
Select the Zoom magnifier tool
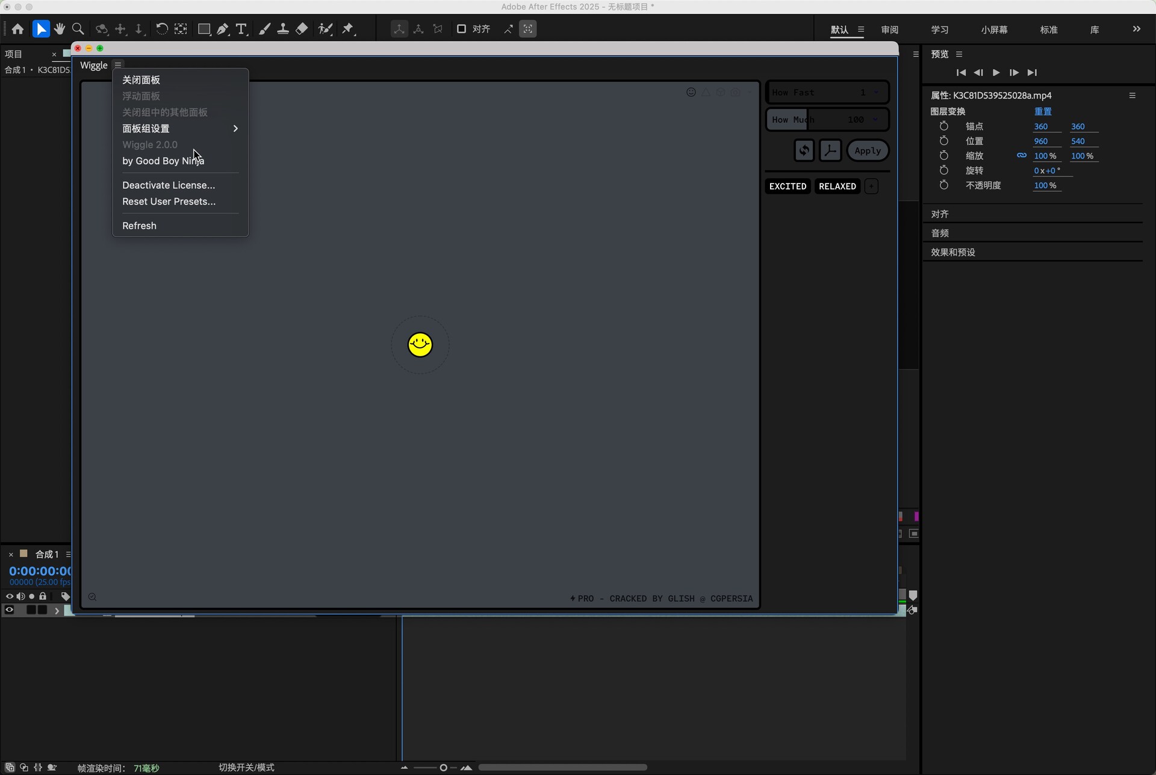(78, 29)
